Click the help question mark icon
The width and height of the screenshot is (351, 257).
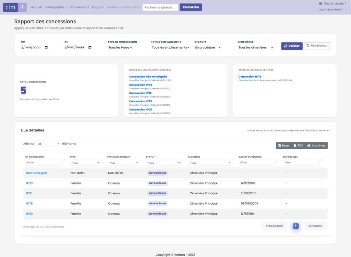(x=320, y=3)
